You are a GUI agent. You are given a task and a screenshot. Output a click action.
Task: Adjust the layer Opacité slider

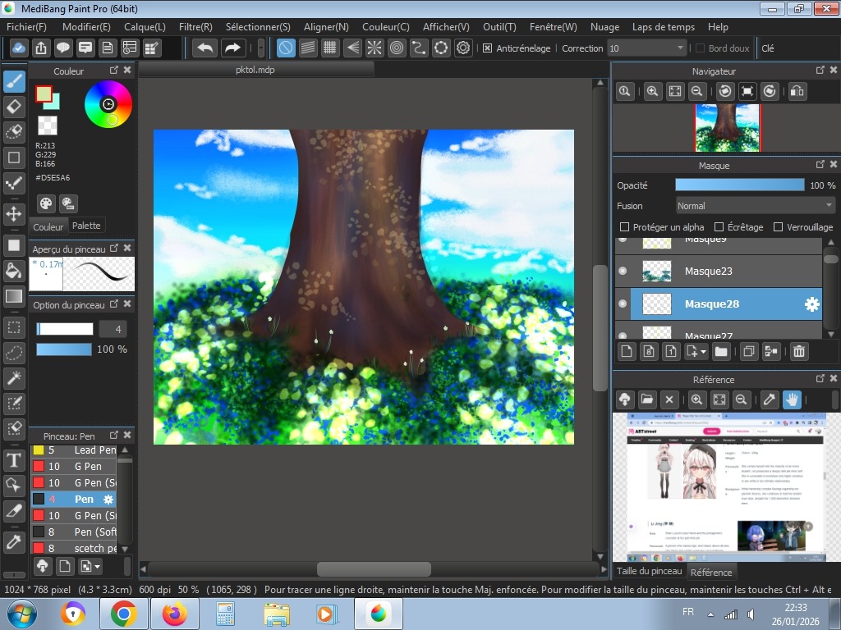pyautogui.click(x=739, y=185)
